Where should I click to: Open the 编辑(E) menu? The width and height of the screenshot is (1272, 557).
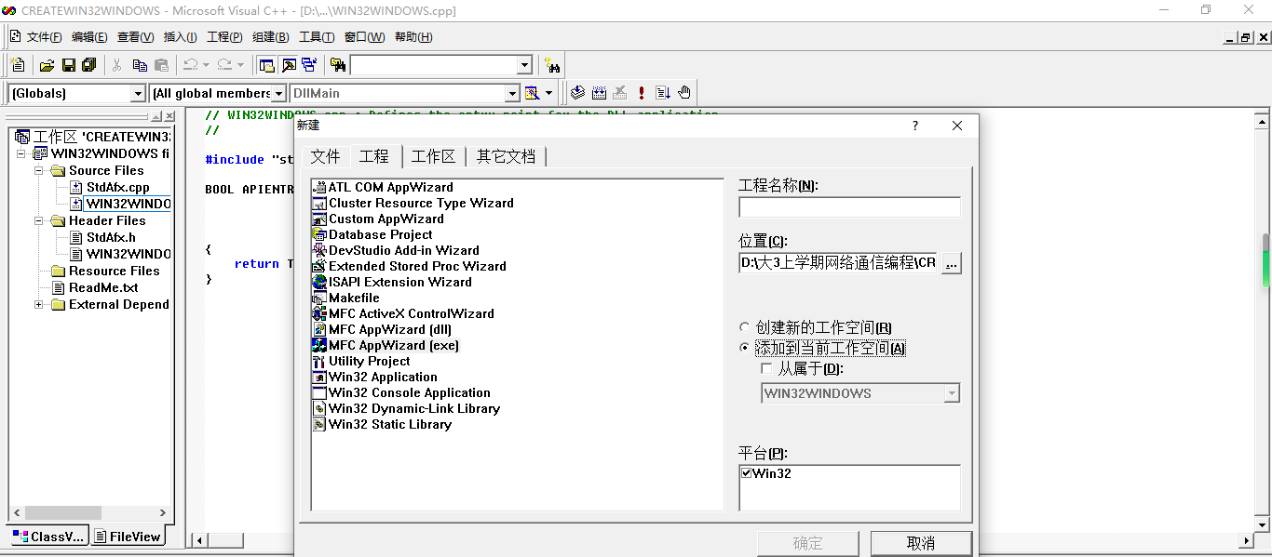click(89, 37)
